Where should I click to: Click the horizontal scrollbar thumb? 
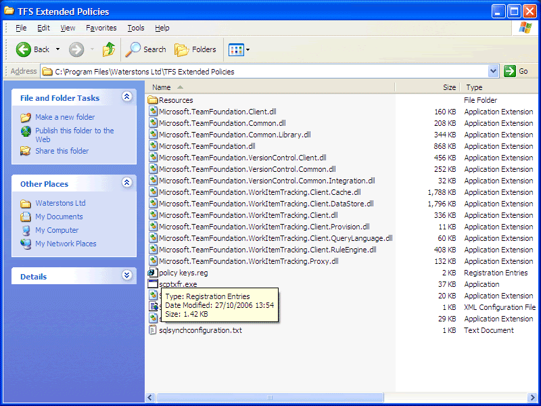click(269, 397)
